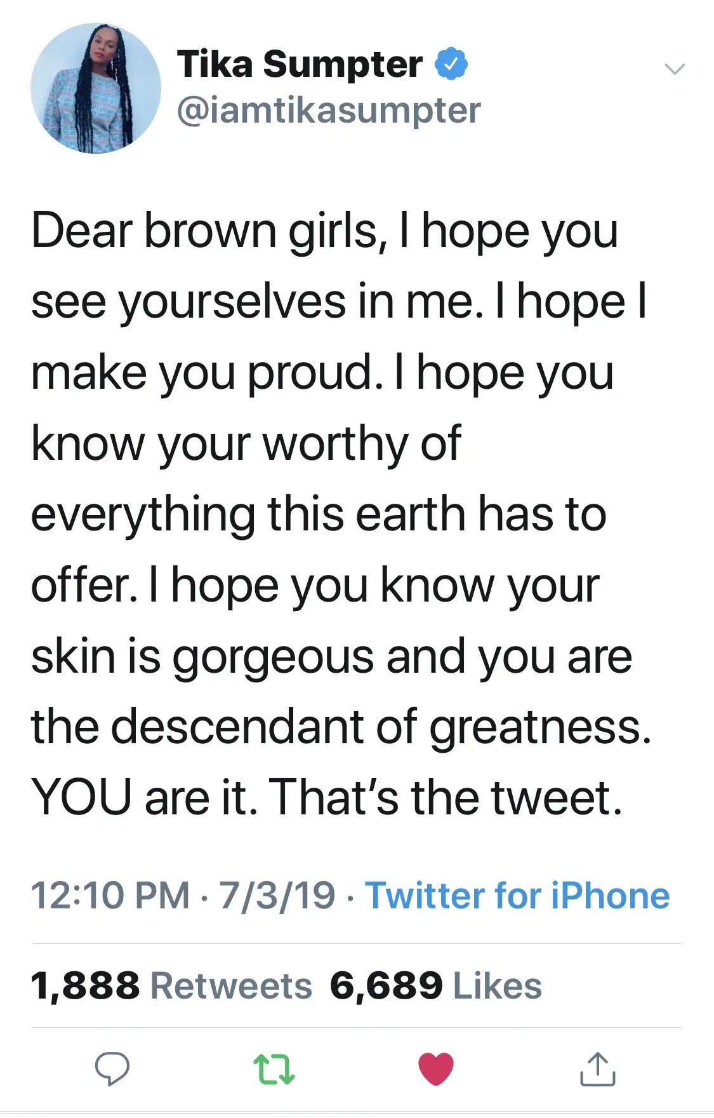Click the Tika Sumpter display name
Viewport: 714px width, 1118px height.
point(300,64)
